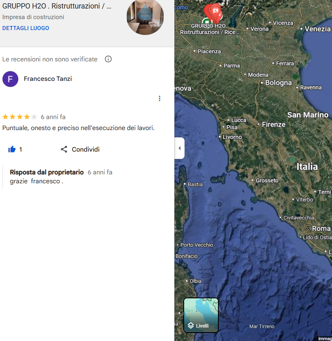The width and height of the screenshot is (332, 341).
Task: Open reviewer name Francesco Tanzi
Action: (48, 79)
